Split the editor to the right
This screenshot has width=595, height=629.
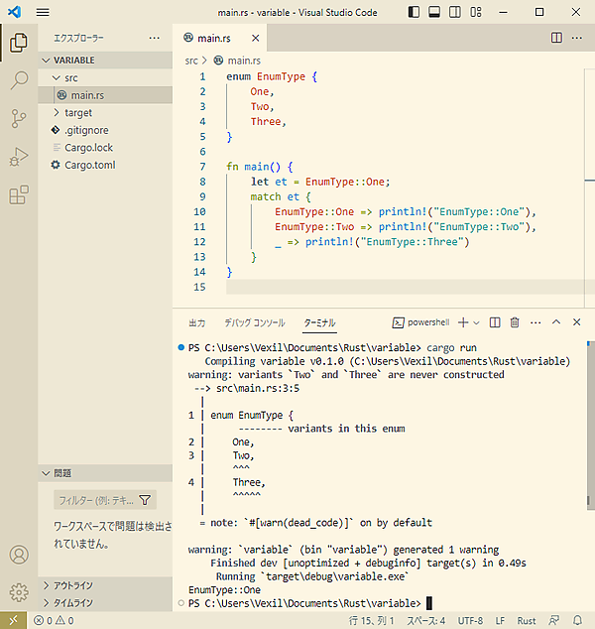[x=556, y=38]
